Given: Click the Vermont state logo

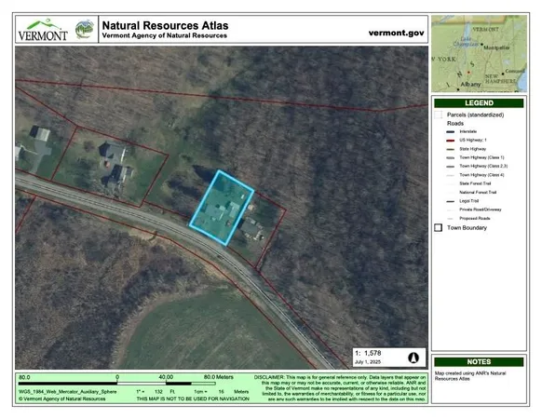Looking at the screenshot, I should [x=43, y=31].
